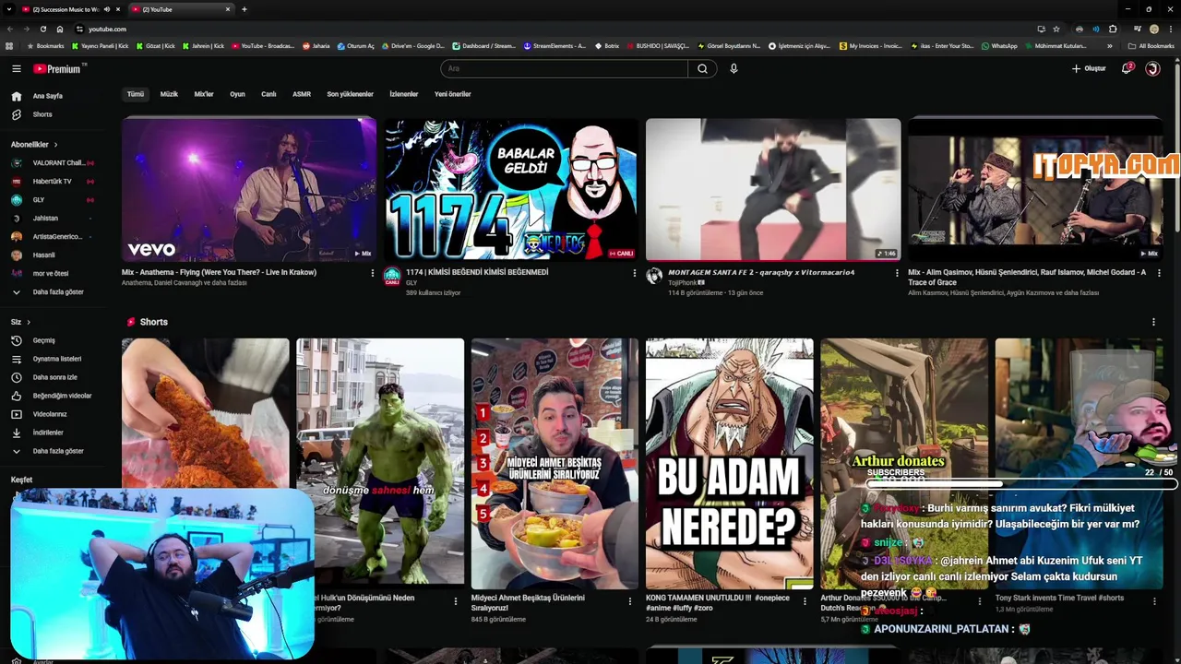Screen dimensions: 1181x664
Task: Open browser extensions puzzle icon
Action: 1113,29
